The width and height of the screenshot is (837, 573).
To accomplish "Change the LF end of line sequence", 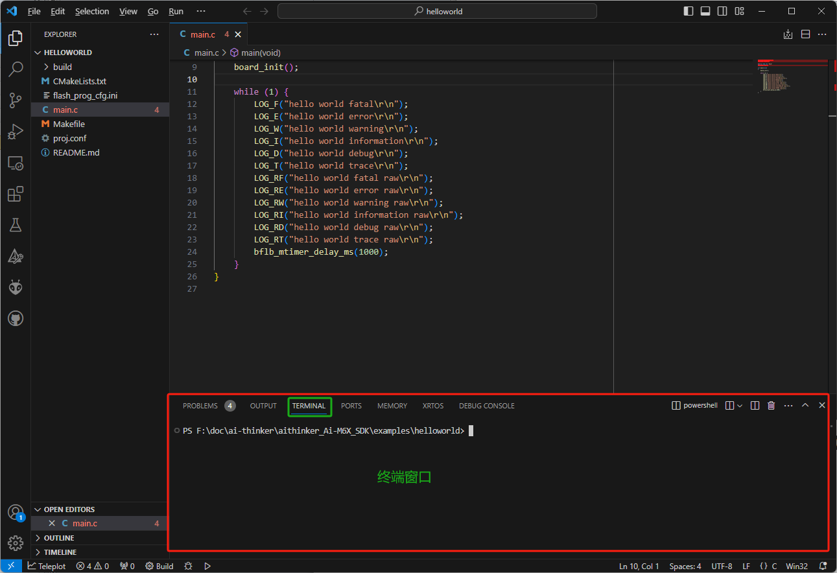I will tap(746, 566).
